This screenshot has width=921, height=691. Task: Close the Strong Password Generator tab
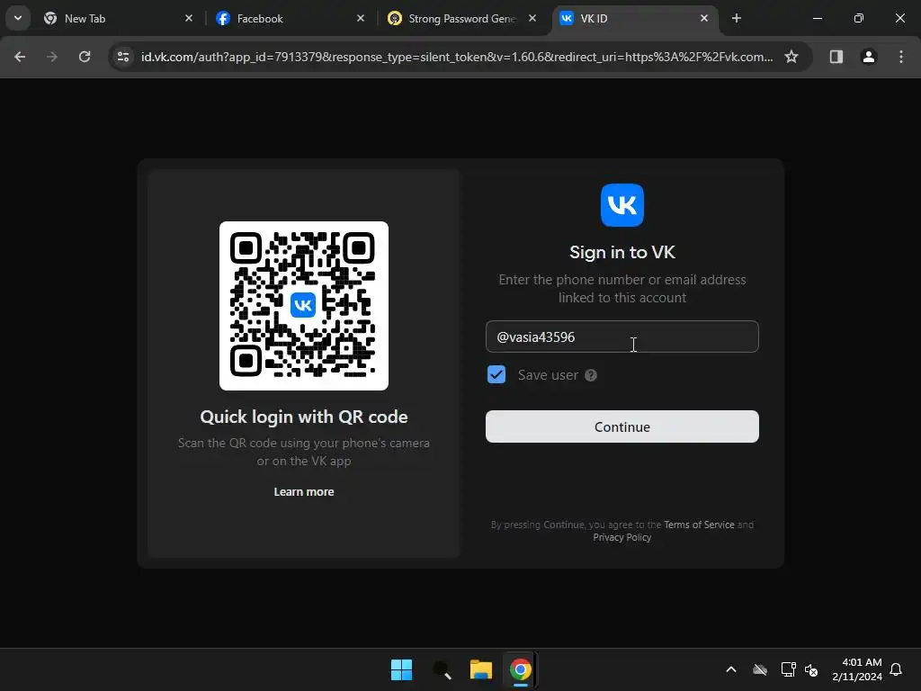click(532, 18)
